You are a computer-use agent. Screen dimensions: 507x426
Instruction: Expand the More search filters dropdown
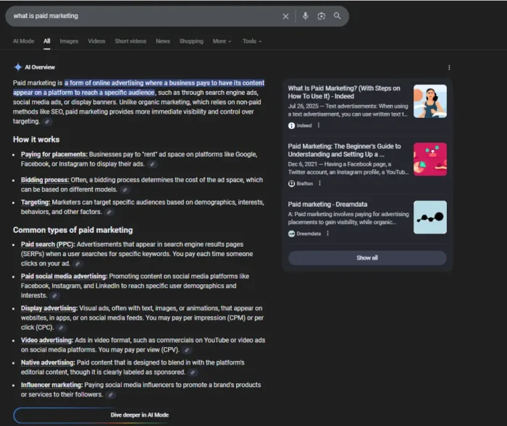point(222,41)
